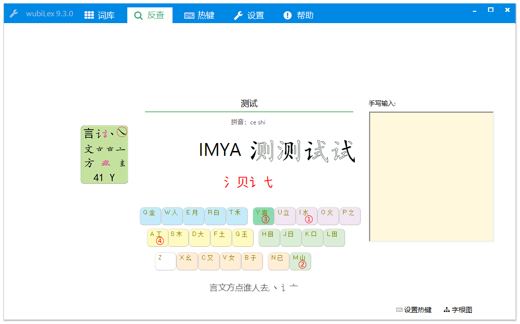
Task: Open the 设置 settings tab
Action: (x=249, y=15)
